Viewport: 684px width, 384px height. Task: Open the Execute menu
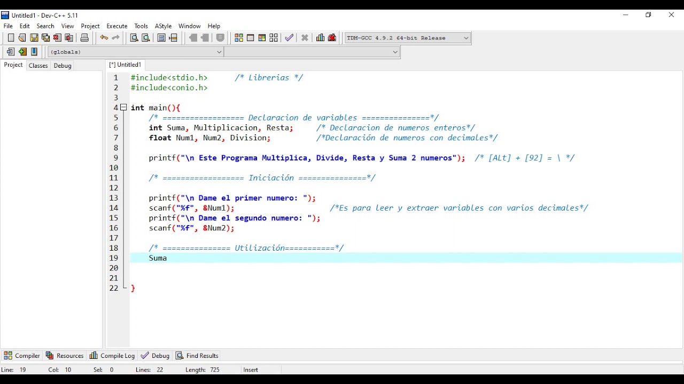point(117,26)
